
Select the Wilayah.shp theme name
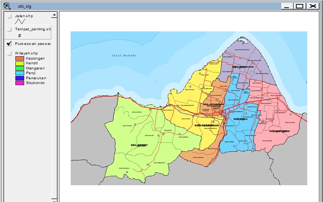(x=26, y=53)
